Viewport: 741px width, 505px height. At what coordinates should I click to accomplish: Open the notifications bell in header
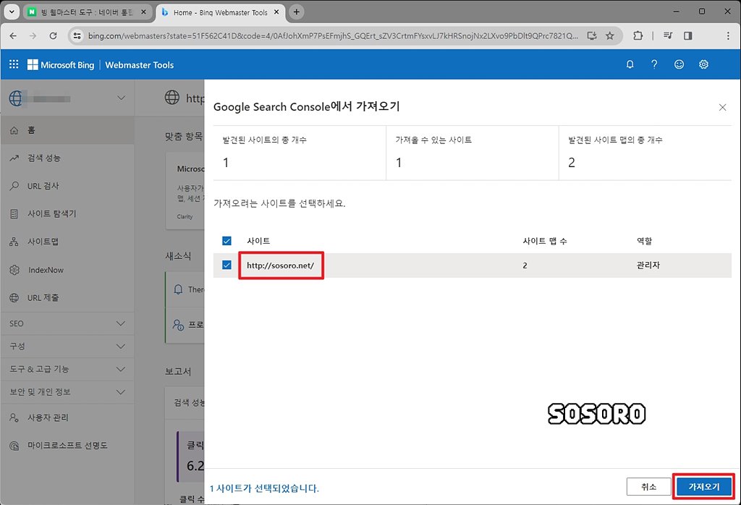click(630, 64)
